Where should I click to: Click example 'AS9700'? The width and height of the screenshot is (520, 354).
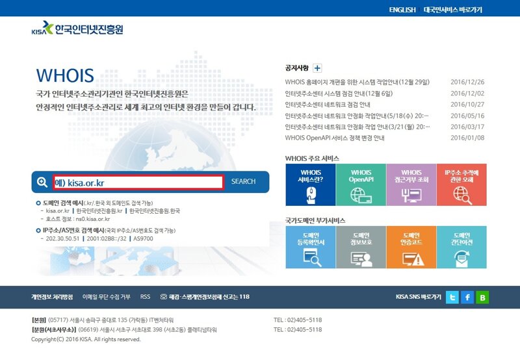click(143, 238)
